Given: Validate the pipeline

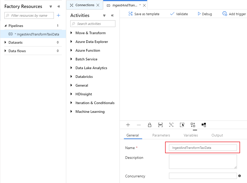Looking at the screenshot, I should 179,14.
